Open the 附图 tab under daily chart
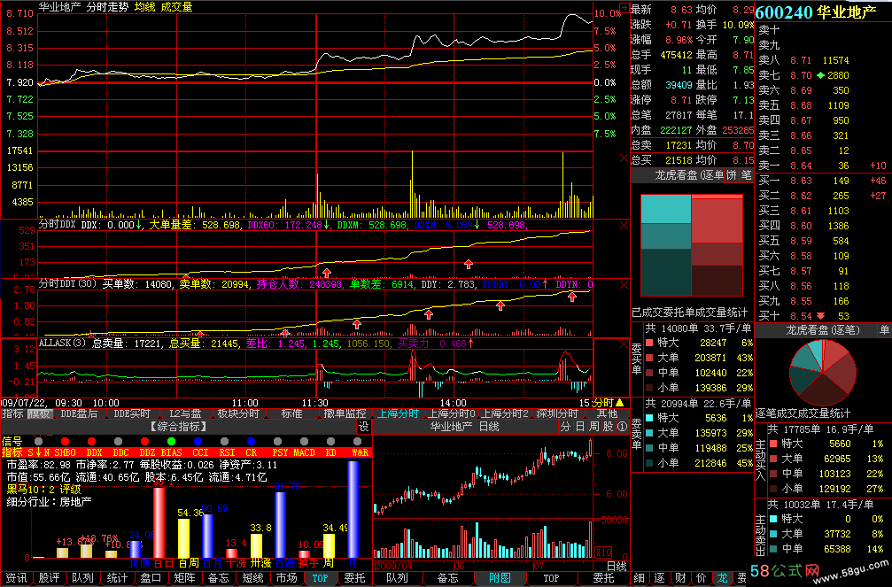The image size is (892, 587). pyautogui.click(x=500, y=578)
